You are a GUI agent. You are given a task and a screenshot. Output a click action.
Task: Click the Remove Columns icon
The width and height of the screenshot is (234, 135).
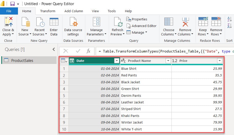pyautogui.click(x=185, y=22)
